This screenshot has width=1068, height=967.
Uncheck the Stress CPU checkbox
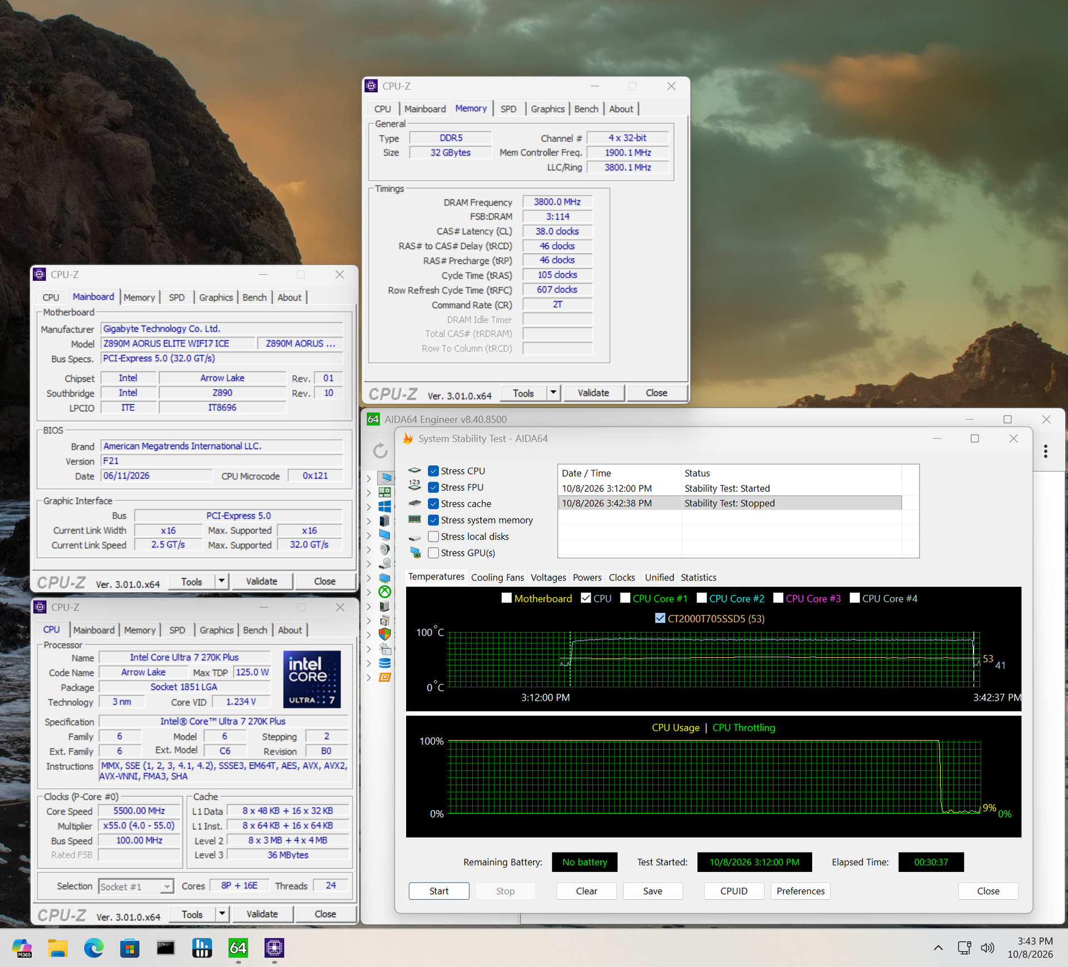click(x=433, y=471)
